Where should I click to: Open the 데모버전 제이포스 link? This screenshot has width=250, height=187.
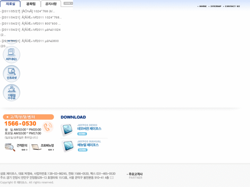coord(89,129)
